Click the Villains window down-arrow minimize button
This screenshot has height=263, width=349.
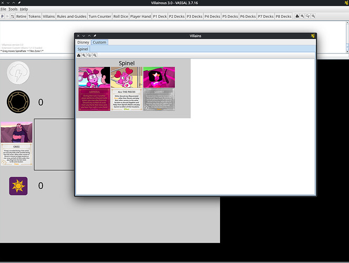84,36
